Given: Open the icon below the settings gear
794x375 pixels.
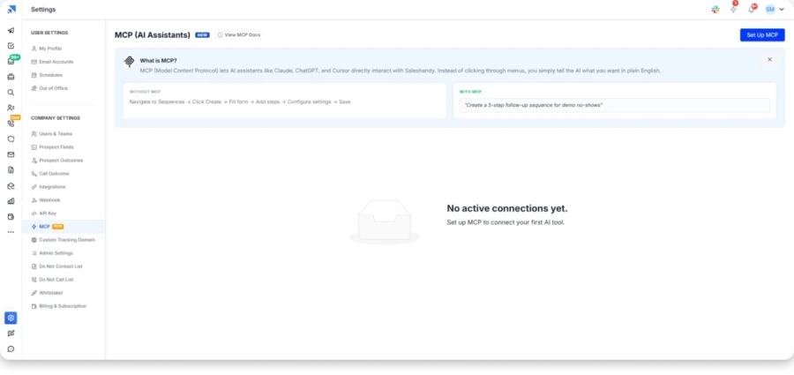Looking at the screenshot, I should 11,334.
